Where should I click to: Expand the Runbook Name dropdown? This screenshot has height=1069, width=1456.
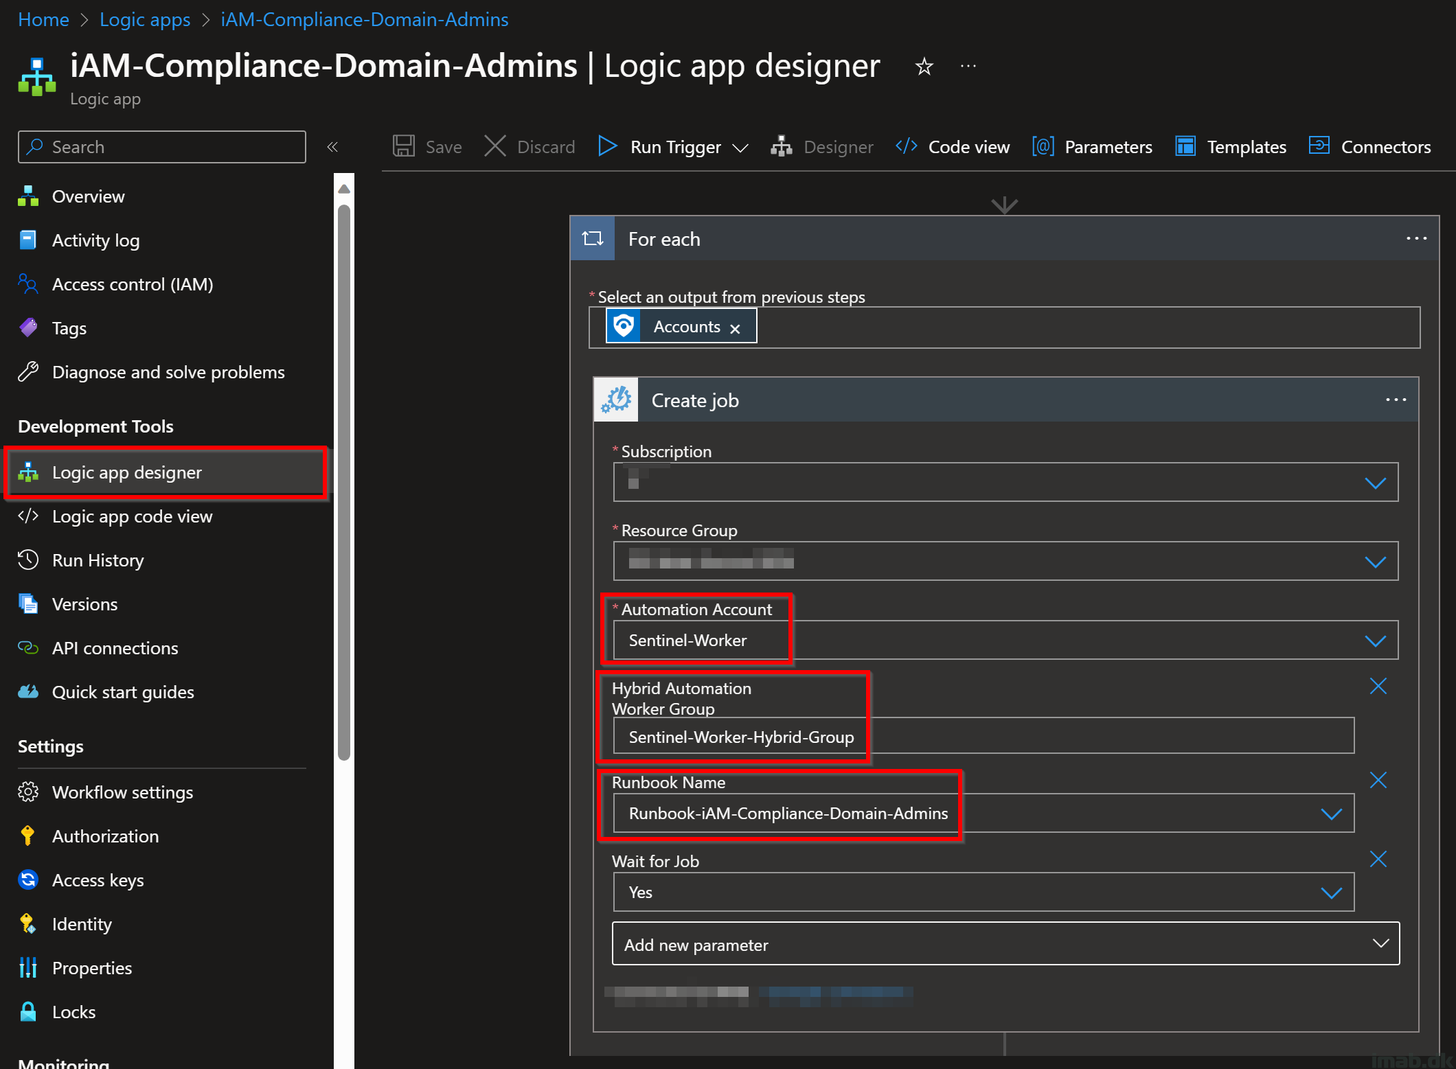[x=1331, y=814]
